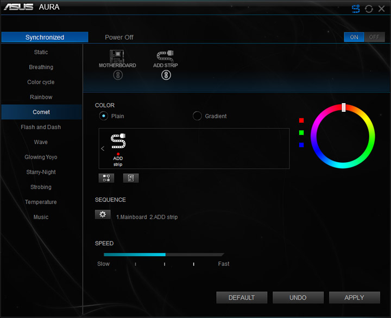Click the '1.Mainboard' sequence text
The width and height of the screenshot is (391, 318).
click(x=131, y=217)
